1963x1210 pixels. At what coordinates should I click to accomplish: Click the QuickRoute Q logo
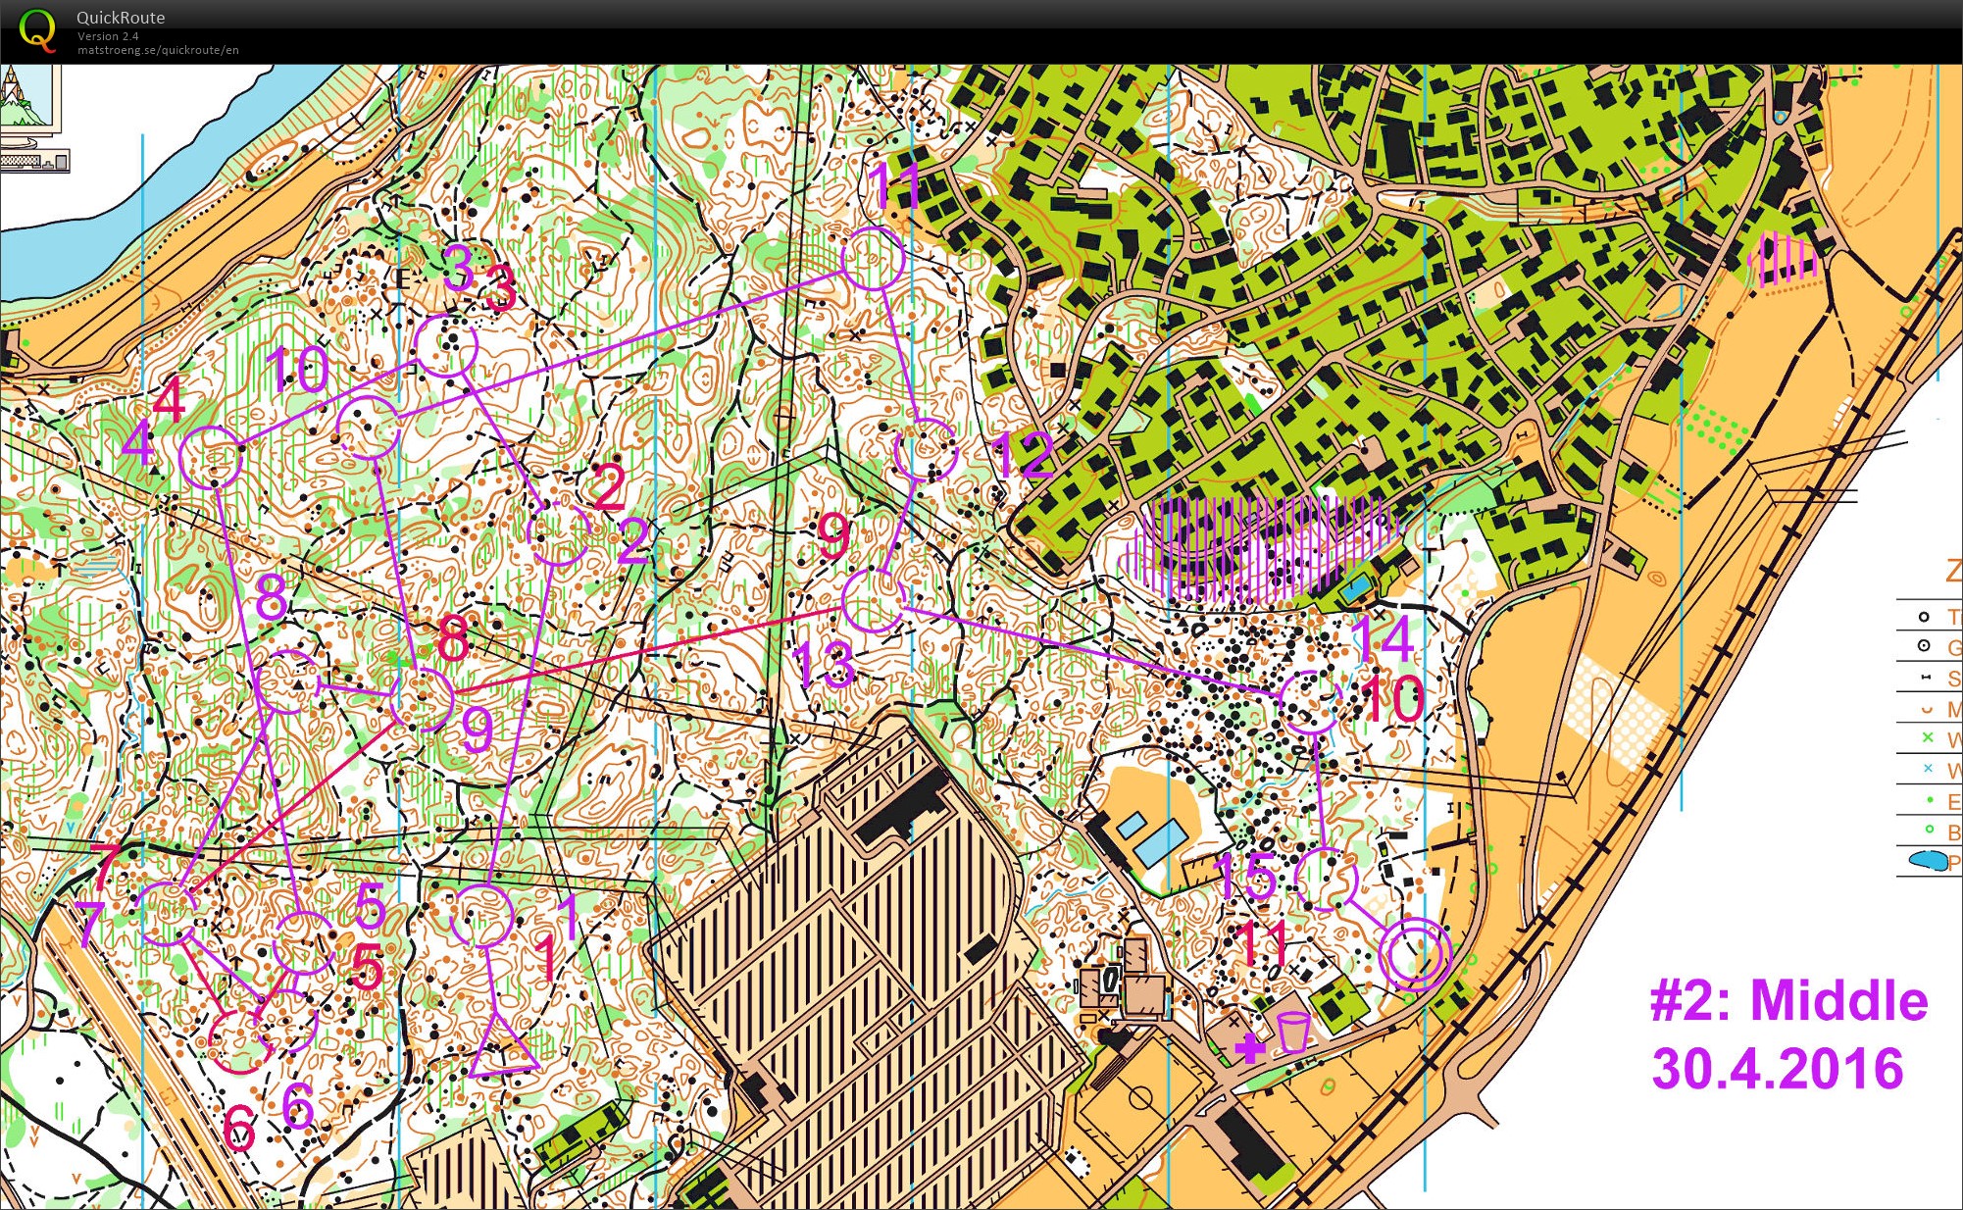tap(37, 29)
